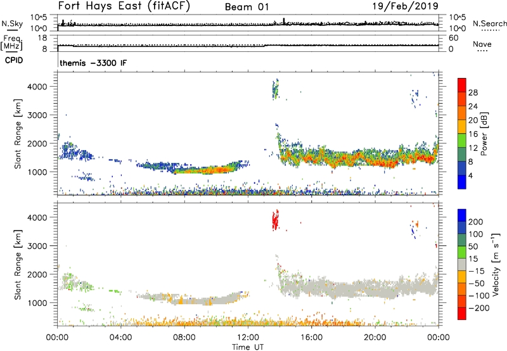Click the 'Beam 01' label
Image resolution: width=507 pixels, height=351 pixels.
pos(247,7)
